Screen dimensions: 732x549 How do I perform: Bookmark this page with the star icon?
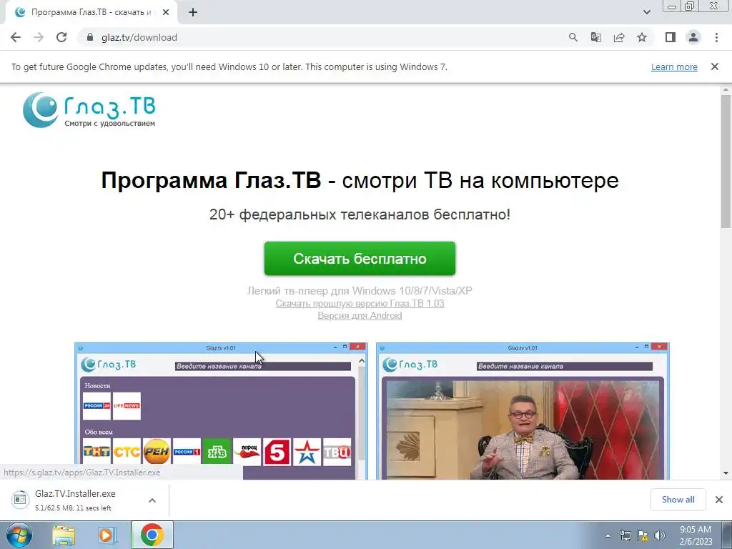pyautogui.click(x=642, y=37)
